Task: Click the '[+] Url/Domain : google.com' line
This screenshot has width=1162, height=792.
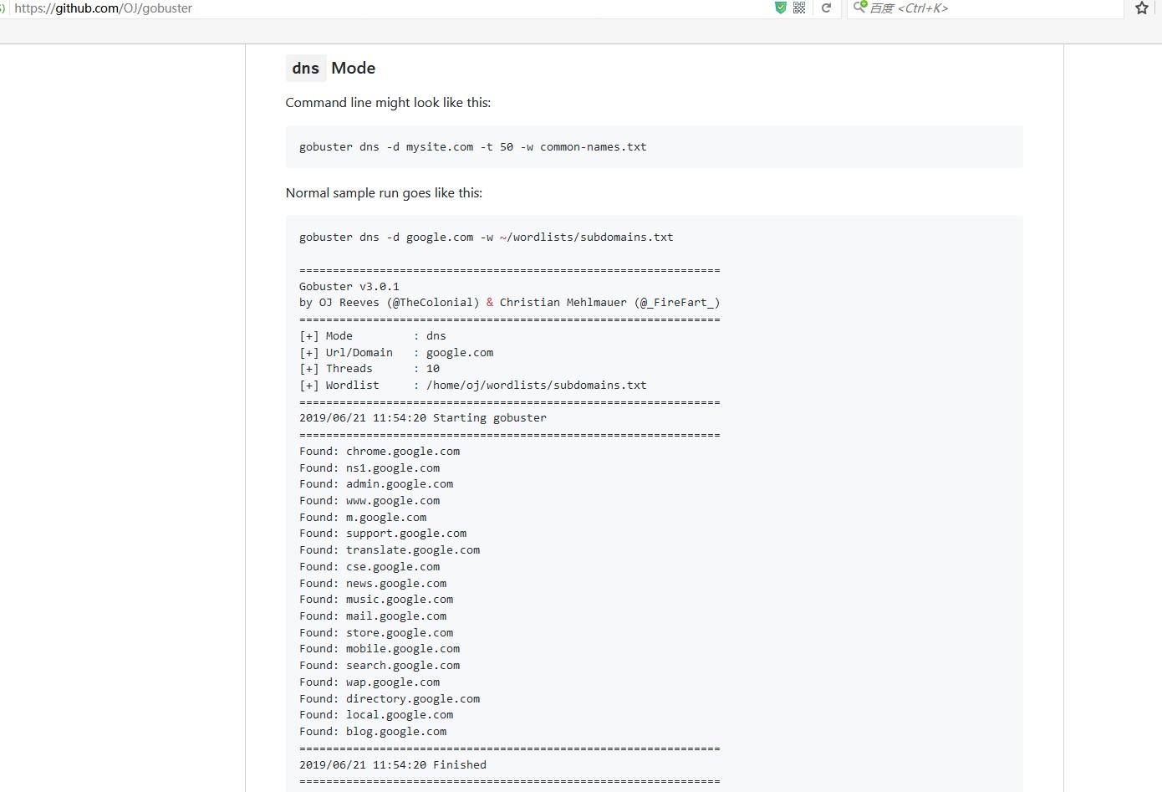Action: coord(396,352)
